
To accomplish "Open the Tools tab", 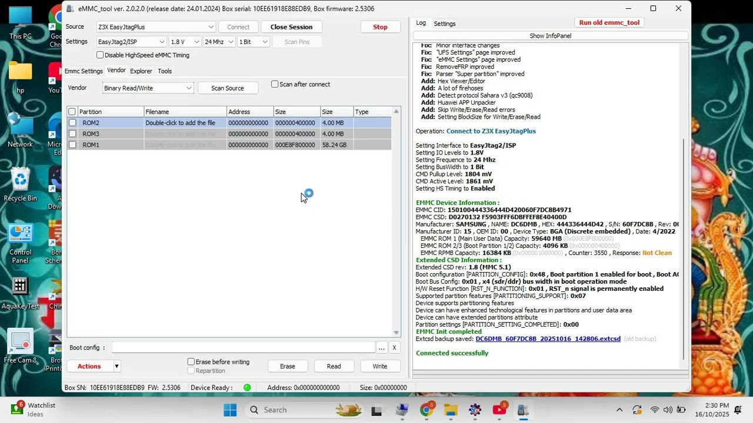I will click(165, 71).
